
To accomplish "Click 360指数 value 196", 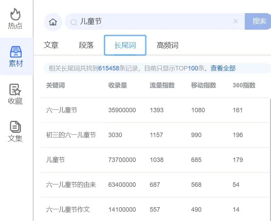I will pyautogui.click(x=238, y=135).
